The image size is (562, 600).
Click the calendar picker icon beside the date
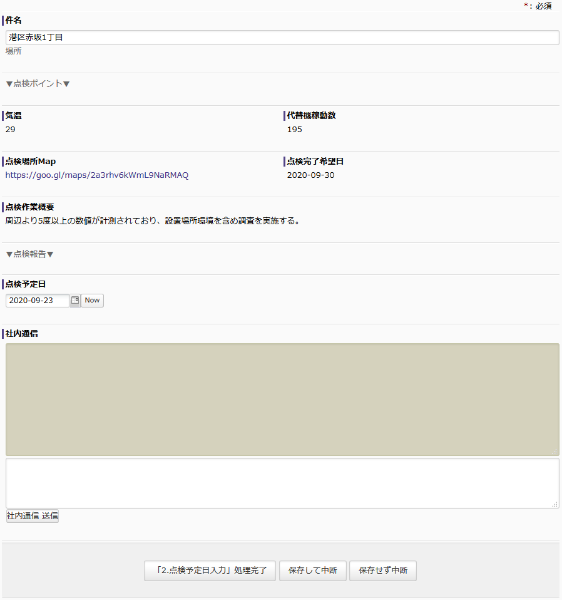75,301
